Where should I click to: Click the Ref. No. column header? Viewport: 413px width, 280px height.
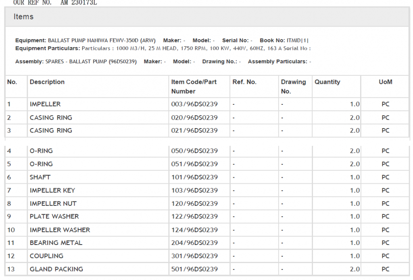[x=244, y=82]
